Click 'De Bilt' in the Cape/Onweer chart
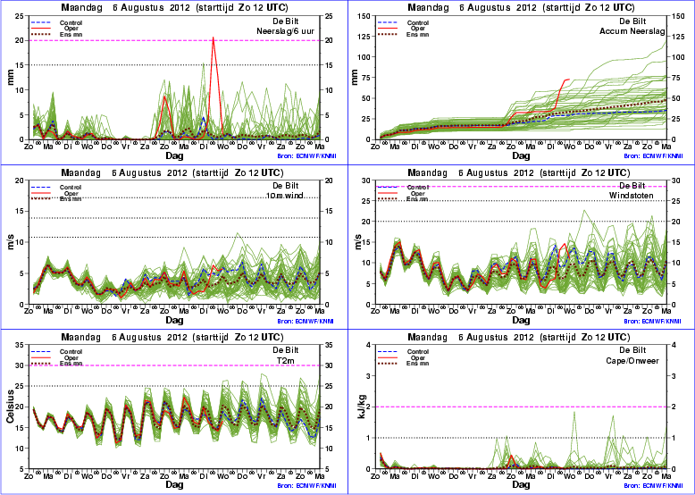 coord(632,350)
